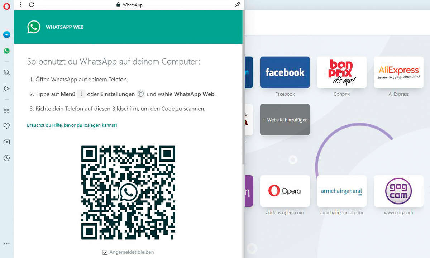Click the Menü three-dot icon in step 2
The width and height of the screenshot is (430, 258).
point(81,94)
